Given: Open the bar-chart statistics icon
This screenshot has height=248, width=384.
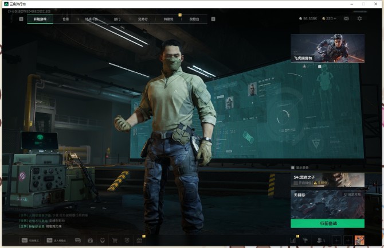Looking at the screenshot, I should (x=293, y=241).
